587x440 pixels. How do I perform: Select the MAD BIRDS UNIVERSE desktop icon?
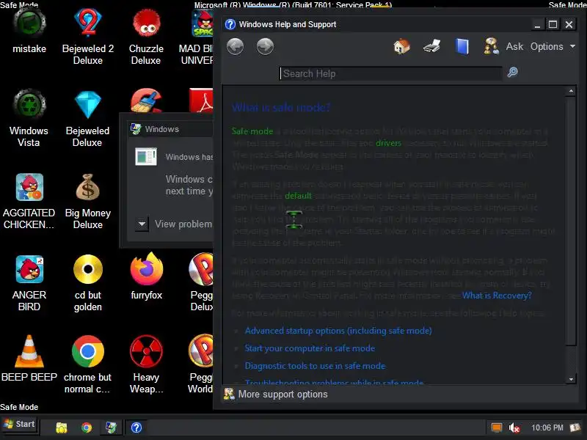click(x=196, y=37)
